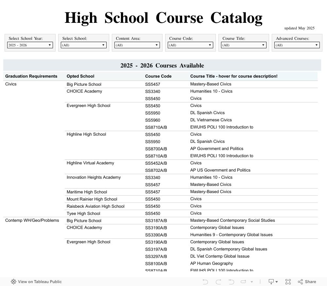
Task: Expand the Content Area filter
Action: coord(137,45)
